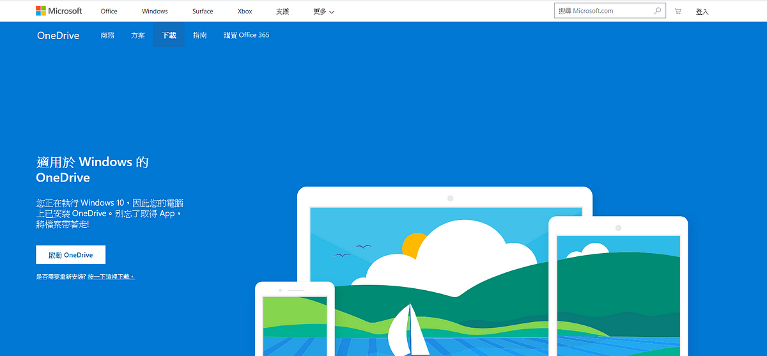Open the 支援 menu item
767x356 pixels.
coord(283,12)
